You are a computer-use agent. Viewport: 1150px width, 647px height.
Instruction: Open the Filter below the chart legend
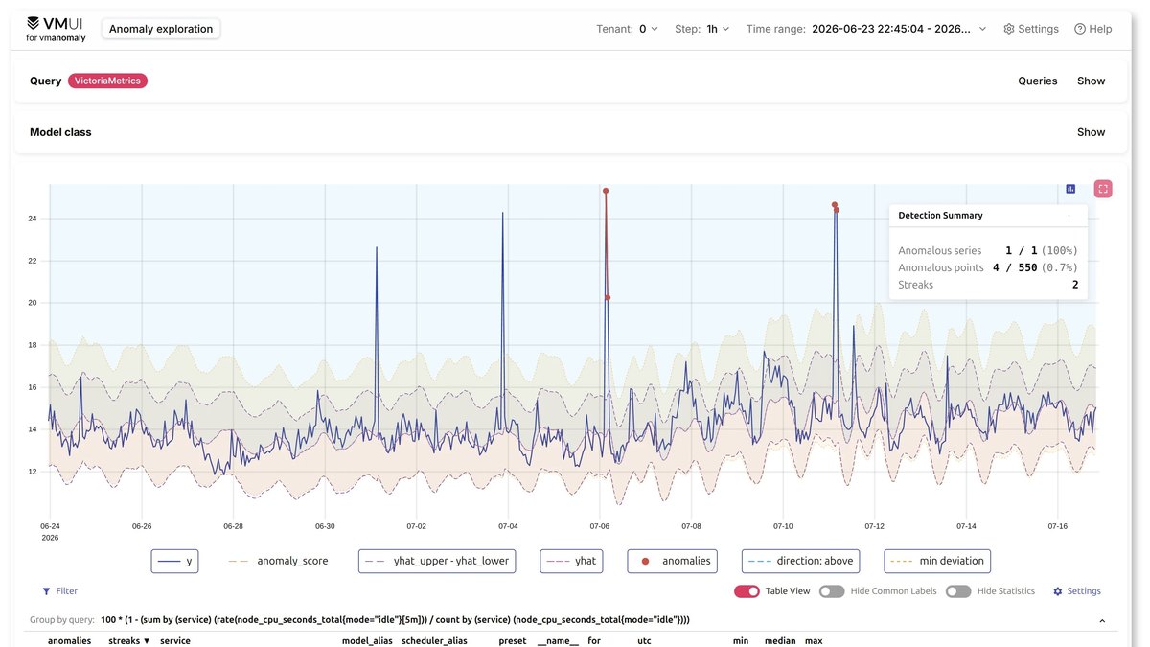click(x=59, y=591)
